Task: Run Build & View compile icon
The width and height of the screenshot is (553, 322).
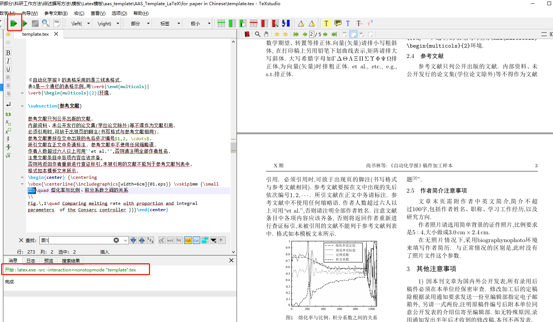Action: point(14,23)
